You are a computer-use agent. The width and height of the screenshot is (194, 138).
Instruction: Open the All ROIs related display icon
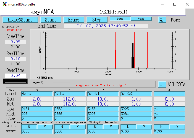coord(162,85)
